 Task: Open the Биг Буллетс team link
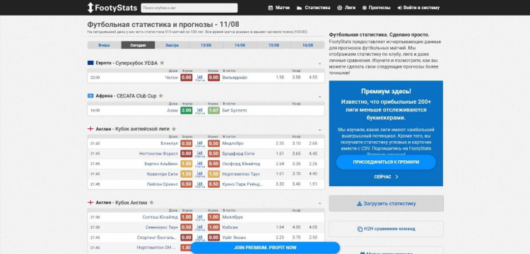pyautogui.click(x=235, y=110)
